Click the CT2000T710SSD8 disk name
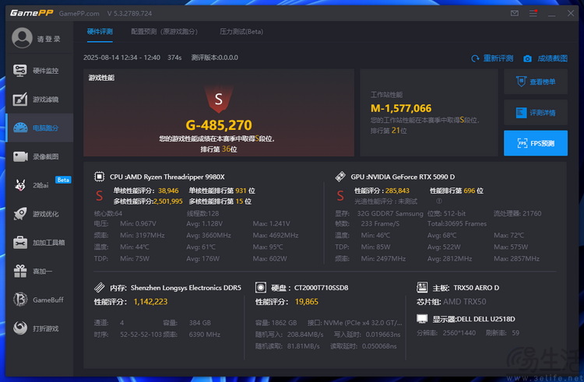This screenshot has width=584, height=382. [321, 288]
